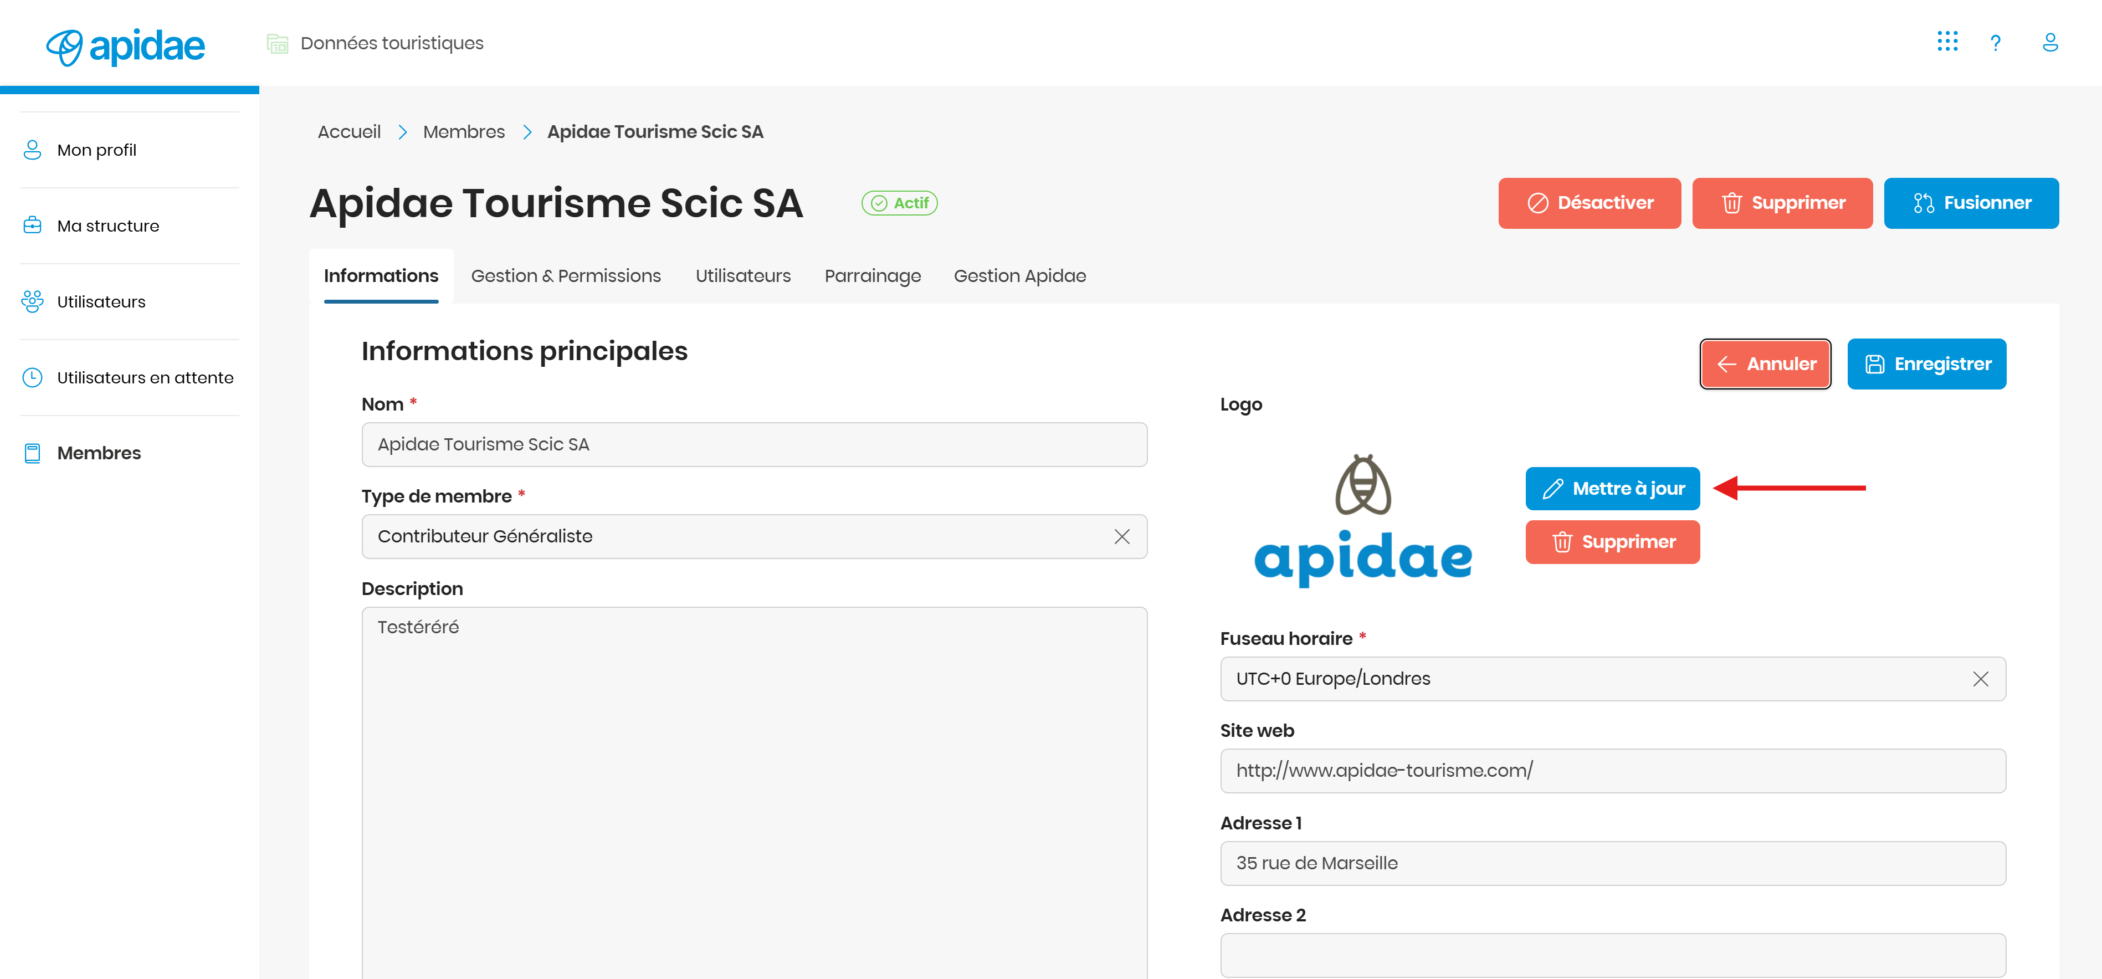Open the help question mark icon

[x=1995, y=43]
